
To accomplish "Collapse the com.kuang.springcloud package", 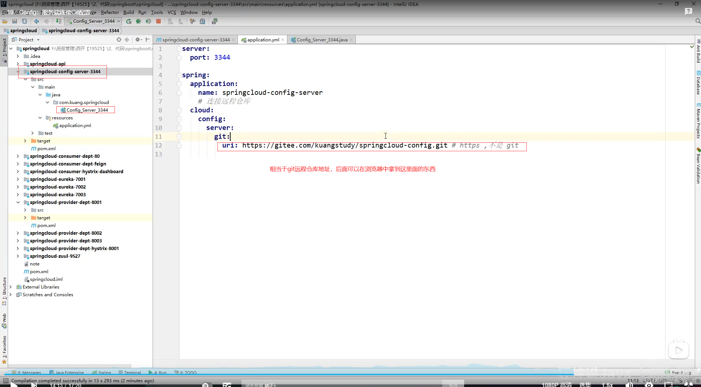I will (47, 102).
